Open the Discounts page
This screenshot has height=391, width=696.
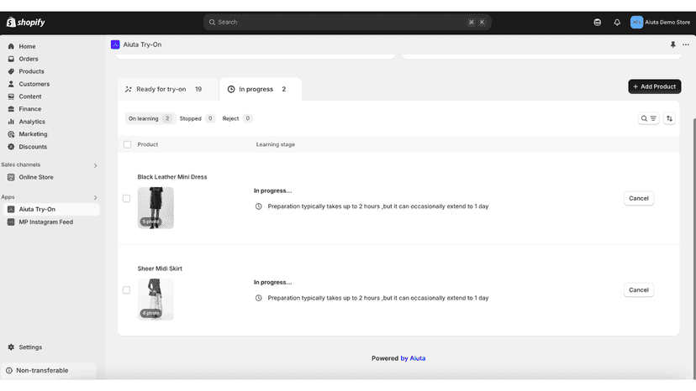(33, 146)
